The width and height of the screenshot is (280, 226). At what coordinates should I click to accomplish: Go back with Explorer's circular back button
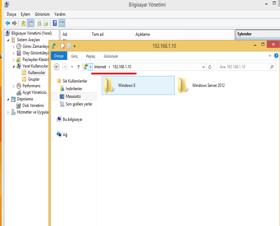(57, 67)
